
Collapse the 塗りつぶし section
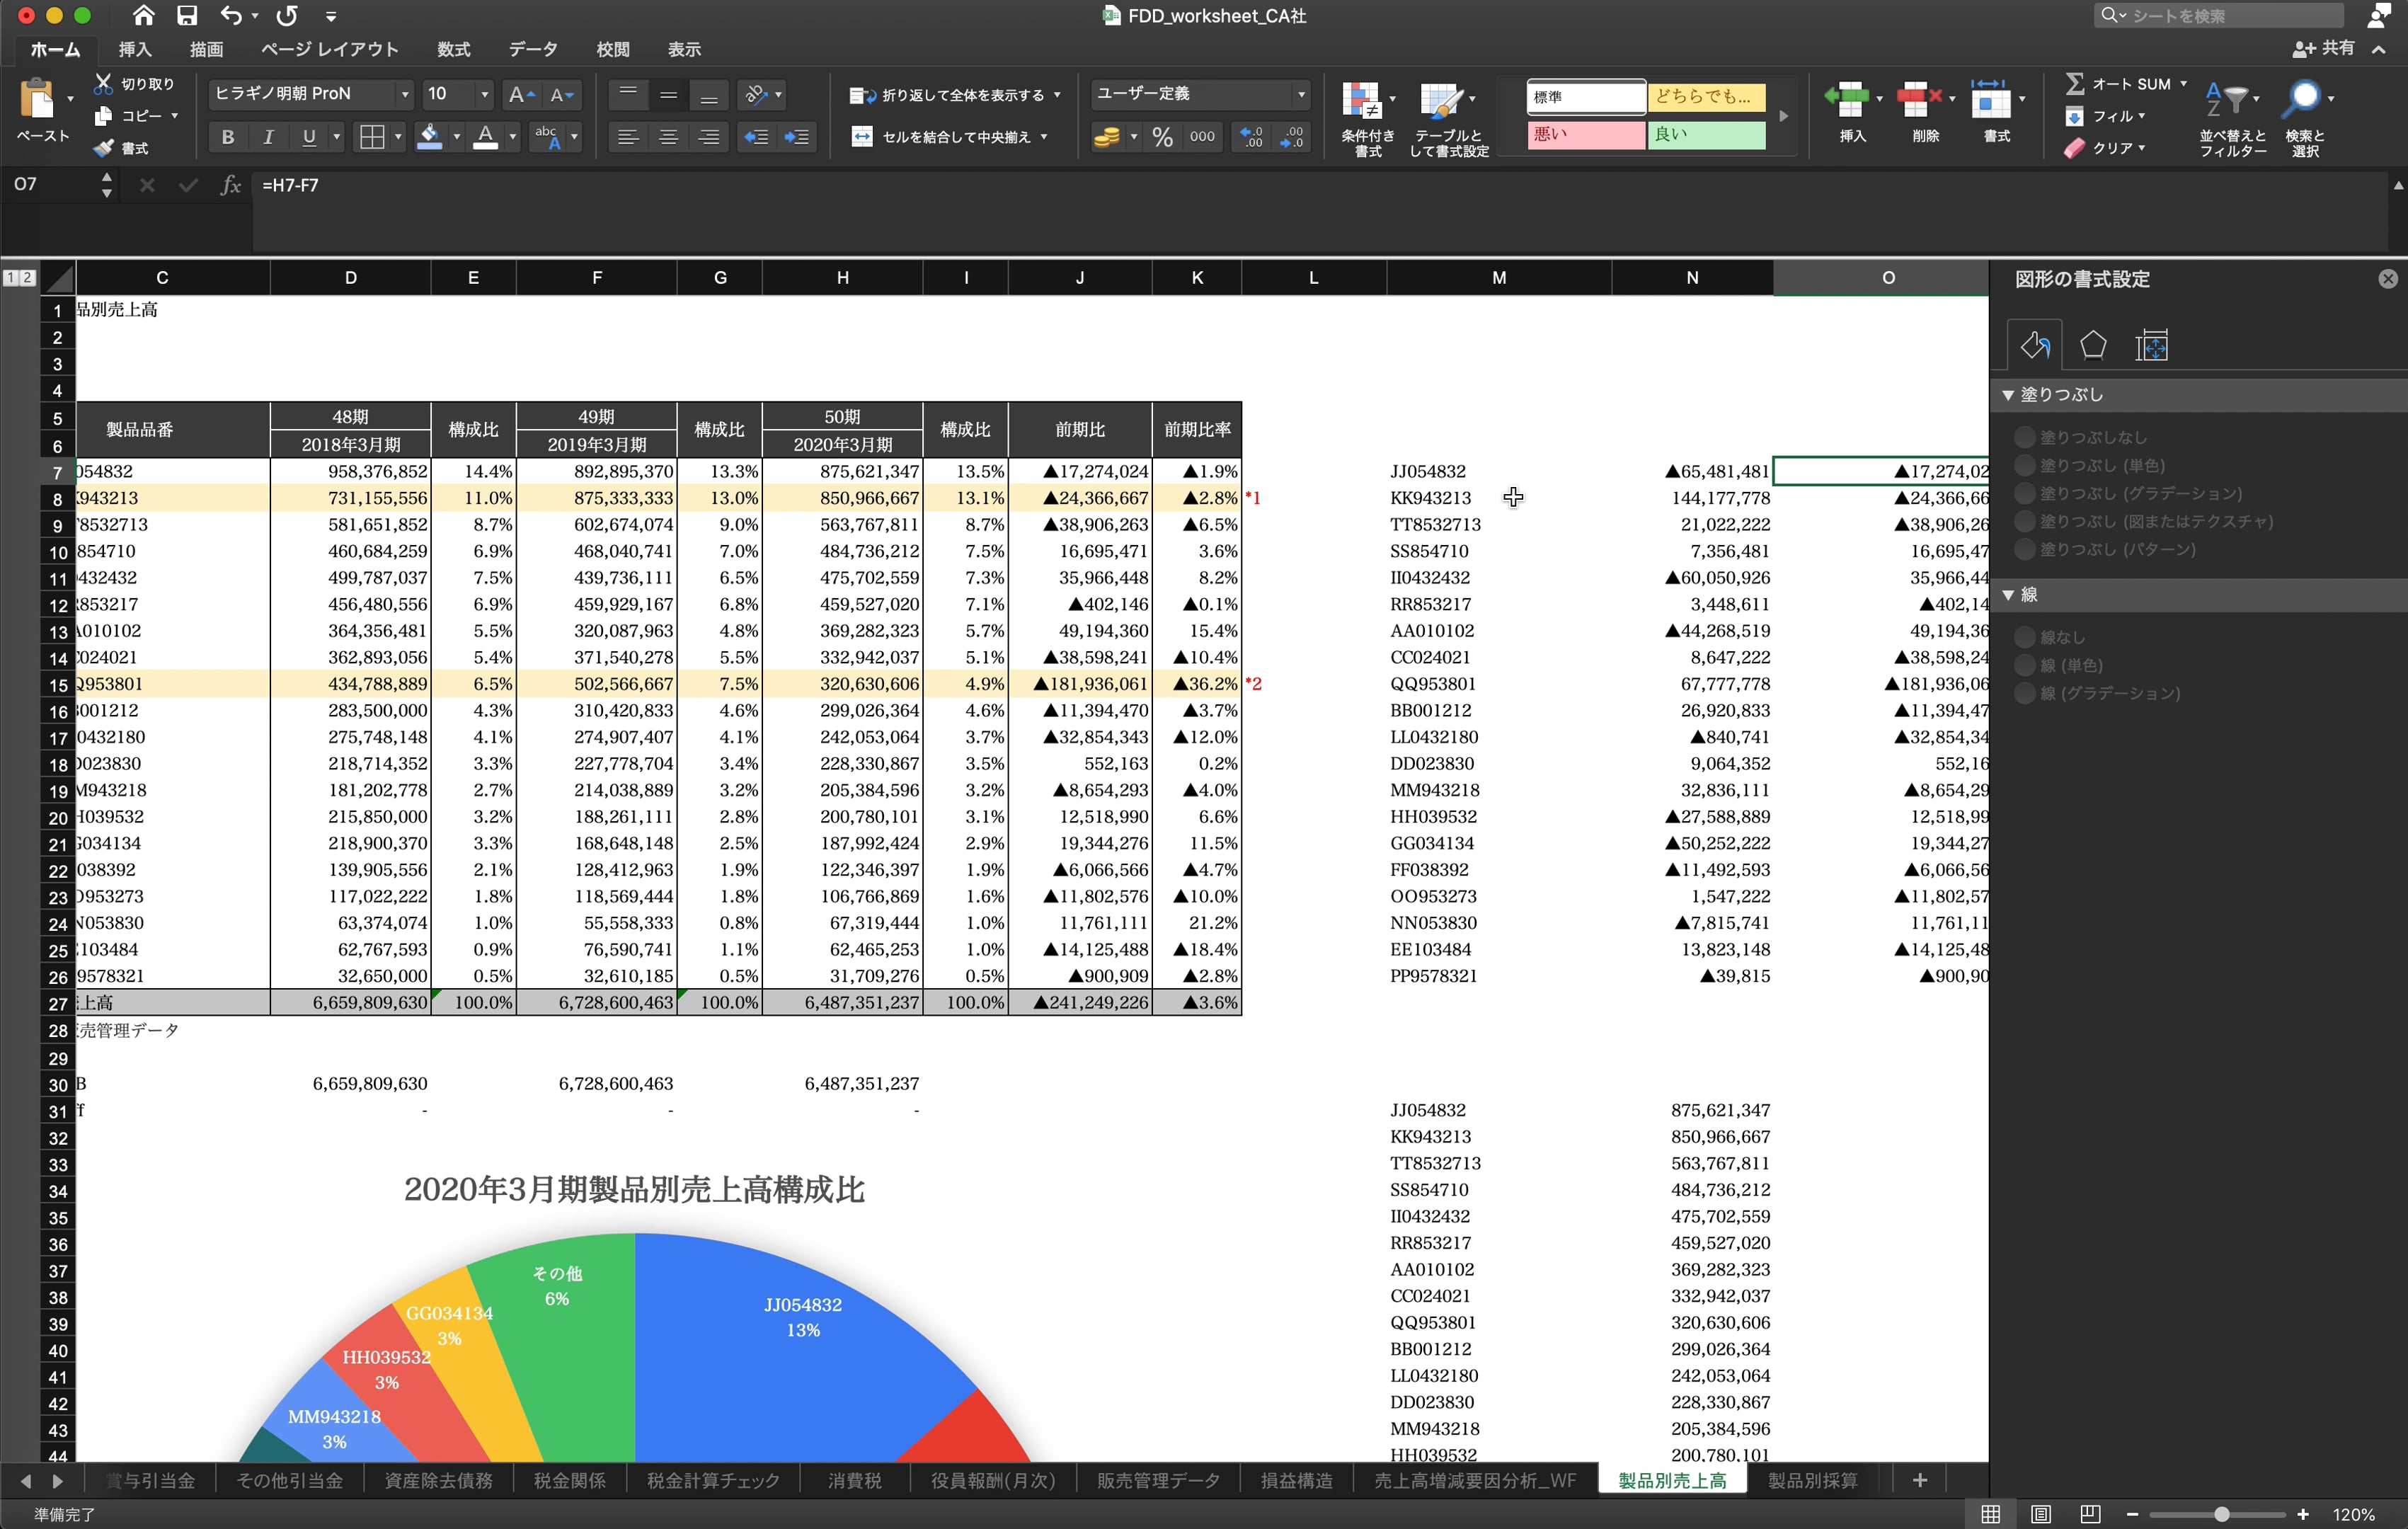(x=2007, y=395)
